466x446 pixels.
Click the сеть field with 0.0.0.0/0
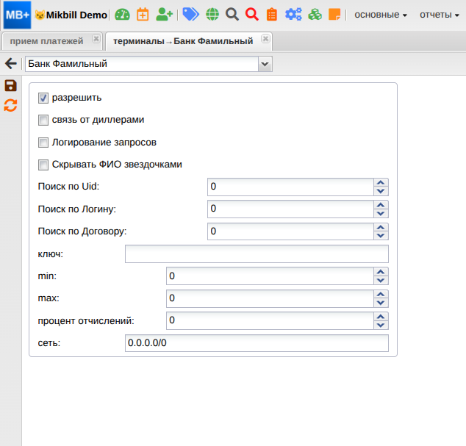click(257, 343)
